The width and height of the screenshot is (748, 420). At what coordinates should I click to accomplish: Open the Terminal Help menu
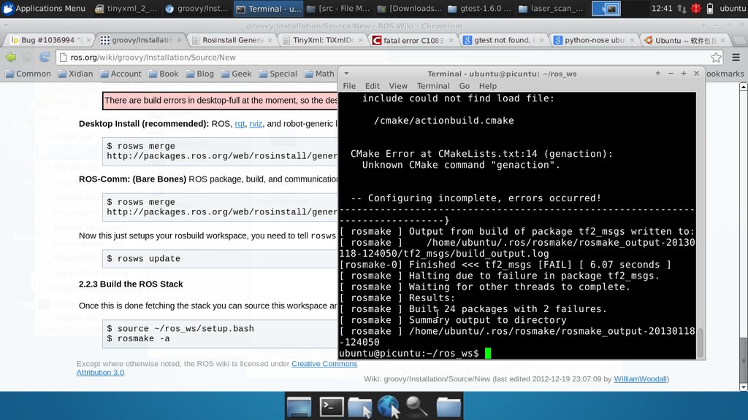point(487,86)
